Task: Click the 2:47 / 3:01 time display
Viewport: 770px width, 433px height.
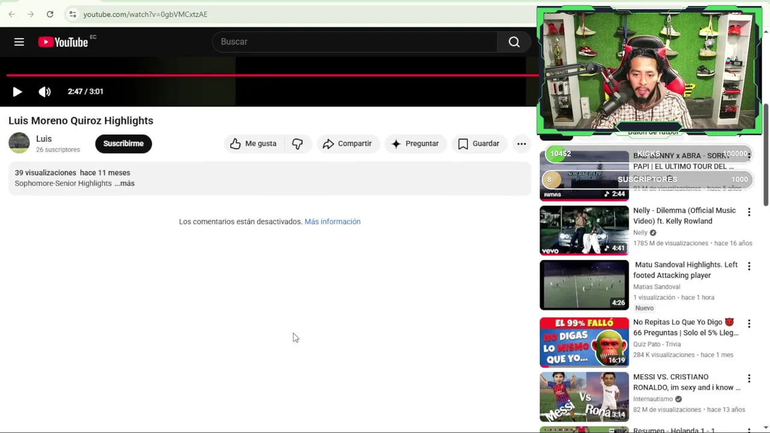Action: (85, 91)
